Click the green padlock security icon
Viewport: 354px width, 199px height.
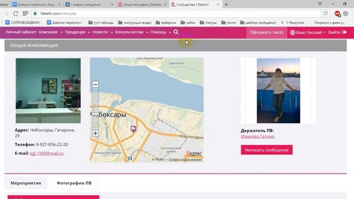35,13
